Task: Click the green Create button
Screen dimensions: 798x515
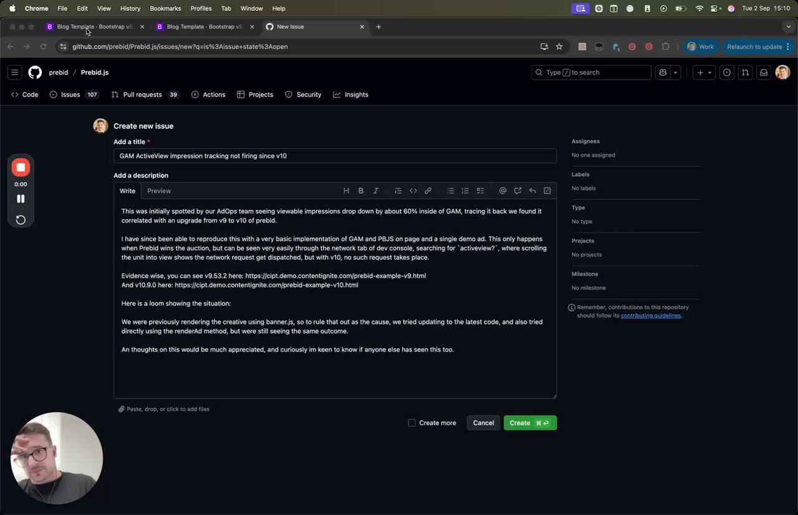Action: click(530, 423)
